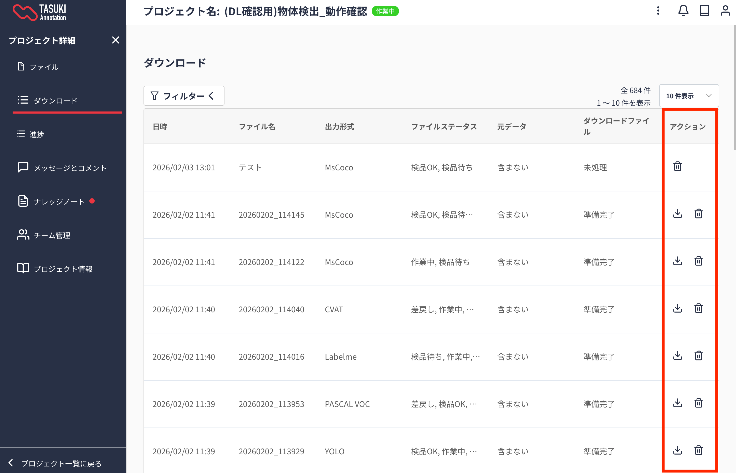Open the user account icon

click(x=725, y=11)
